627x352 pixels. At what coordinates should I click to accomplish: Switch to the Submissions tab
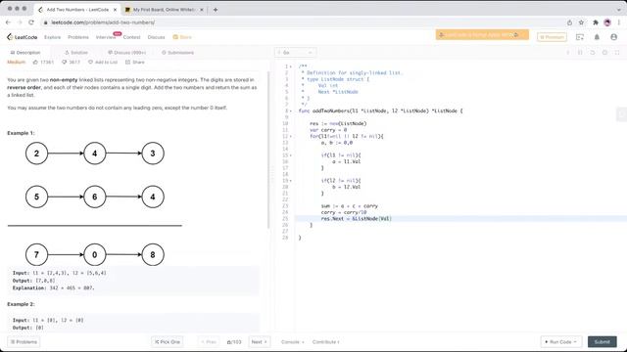[177, 53]
